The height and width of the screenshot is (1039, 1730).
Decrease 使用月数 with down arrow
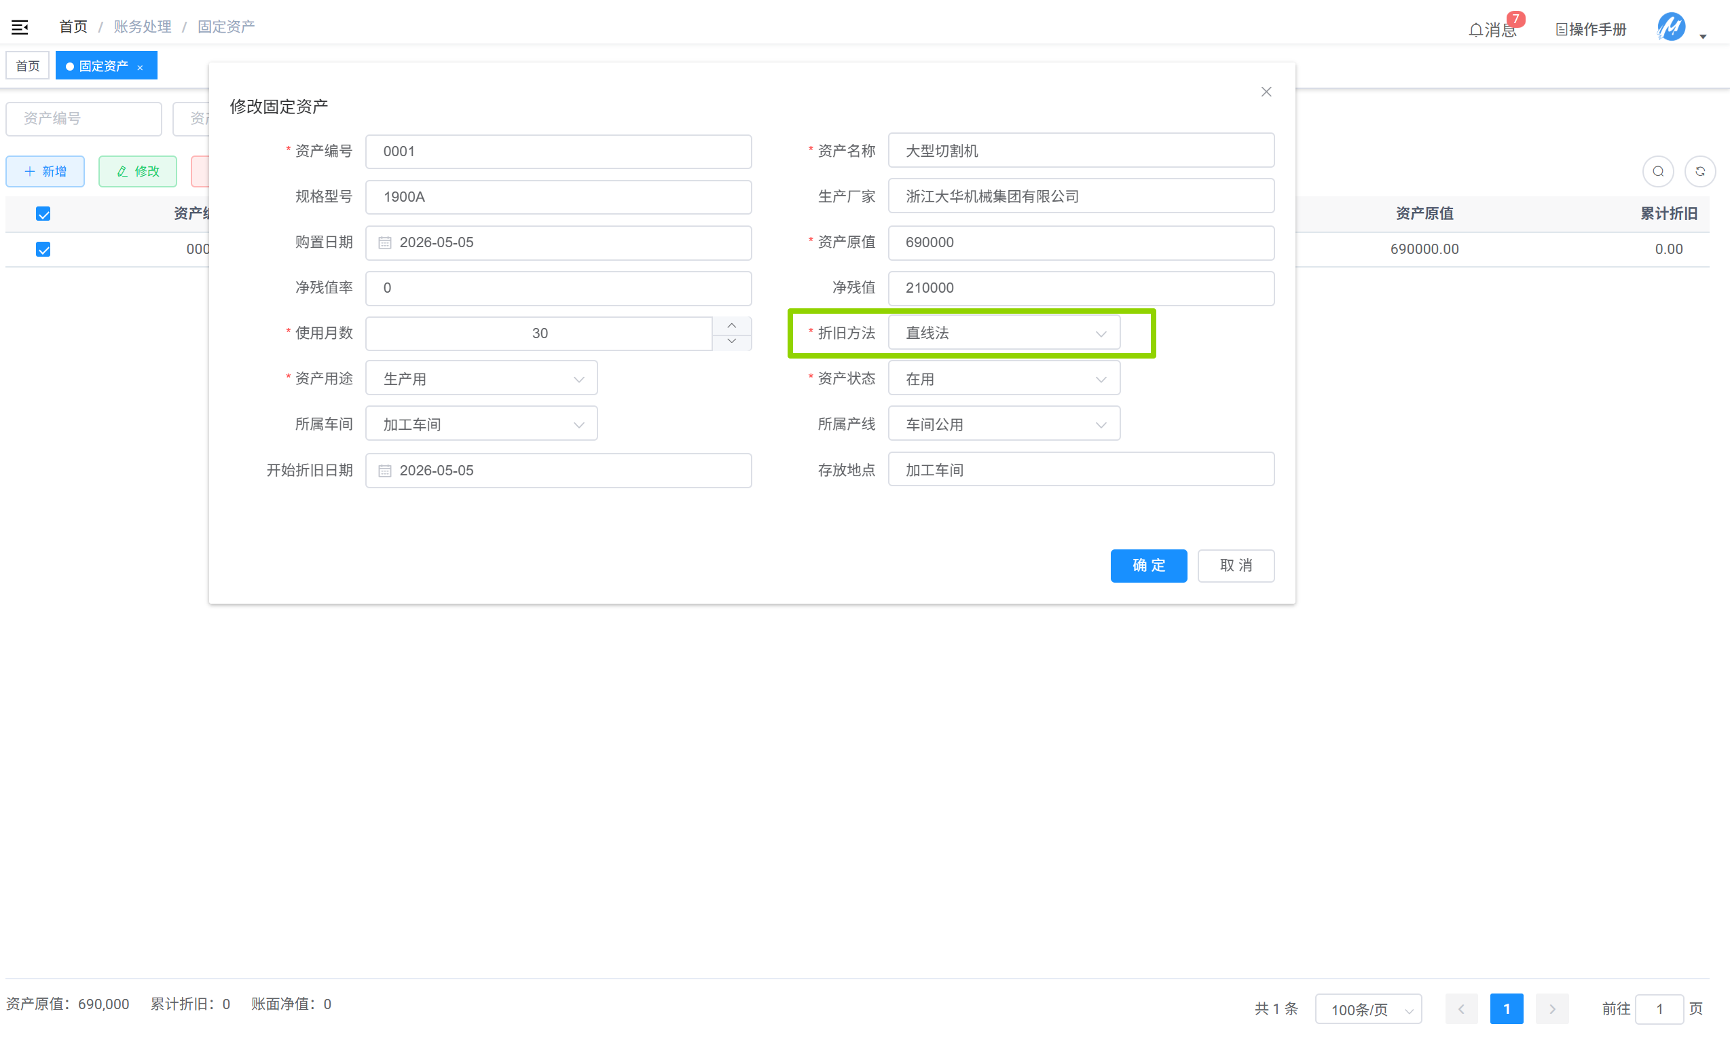(731, 342)
